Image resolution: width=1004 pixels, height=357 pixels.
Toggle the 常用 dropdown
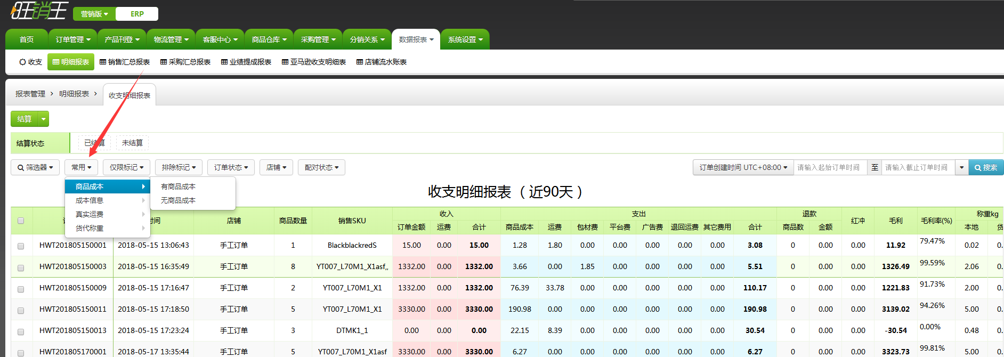coord(81,167)
